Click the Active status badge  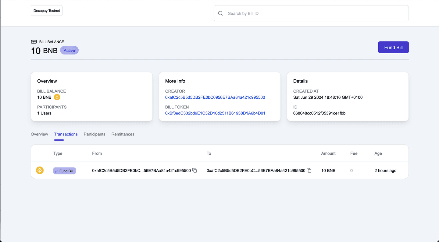click(69, 50)
